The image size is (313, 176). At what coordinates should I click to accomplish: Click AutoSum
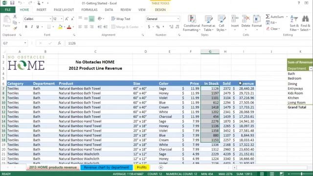[x=275, y=17]
